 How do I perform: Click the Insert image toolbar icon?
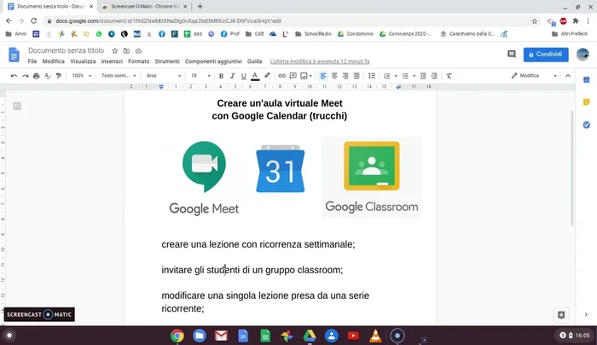[x=304, y=76]
